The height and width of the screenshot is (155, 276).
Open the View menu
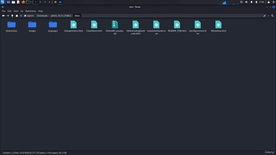(16, 11)
